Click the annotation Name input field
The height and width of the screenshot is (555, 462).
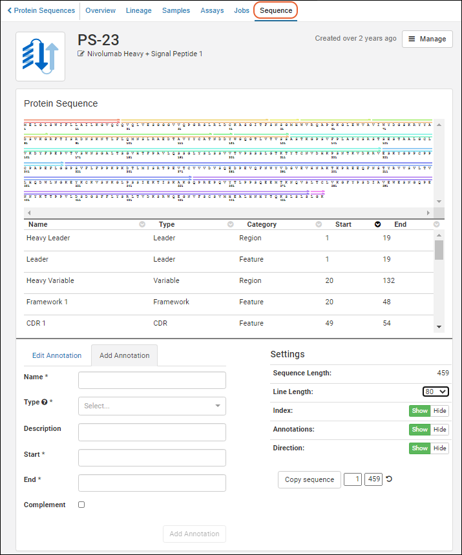[x=152, y=380]
